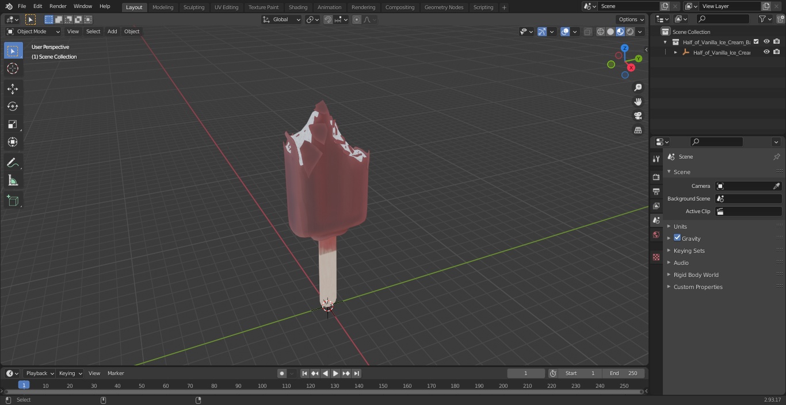Viewport: 786px width, 405px height.
Task: Expand the Half_of_Vanilla_Ice_Crea object tree row
Action: 676,52
